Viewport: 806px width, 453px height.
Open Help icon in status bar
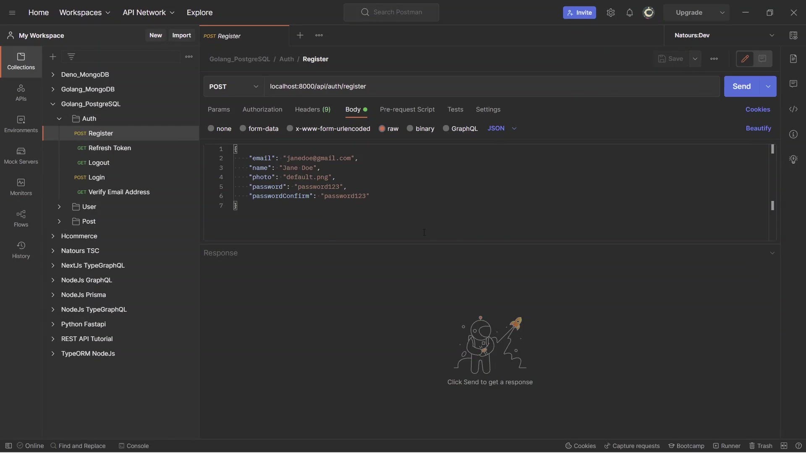[x=799, y=446]
